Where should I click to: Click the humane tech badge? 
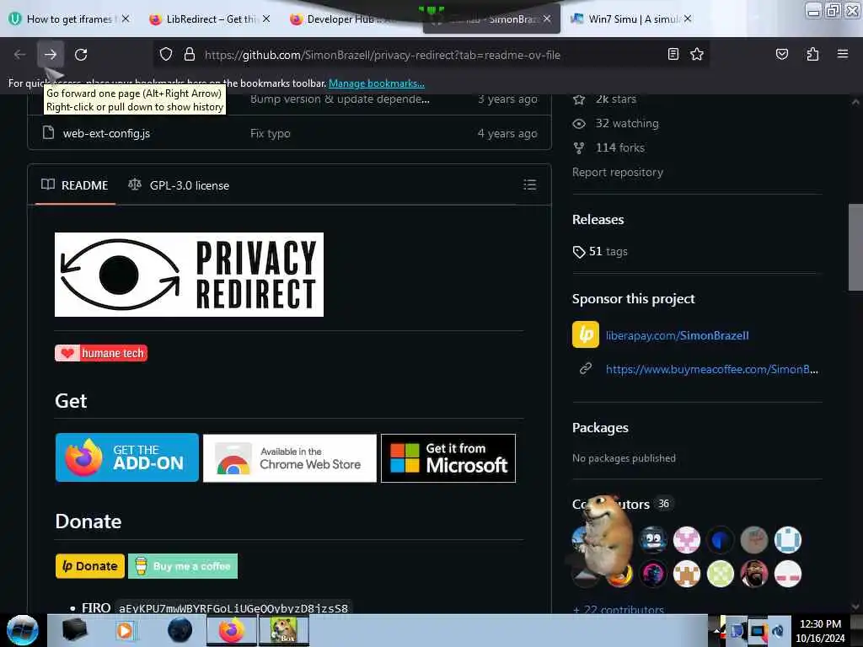click(101, 353)
